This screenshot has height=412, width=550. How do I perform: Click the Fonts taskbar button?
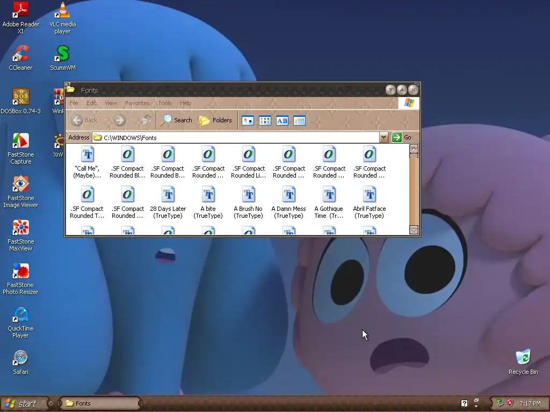pyautogui.click(x=100, y=403)
